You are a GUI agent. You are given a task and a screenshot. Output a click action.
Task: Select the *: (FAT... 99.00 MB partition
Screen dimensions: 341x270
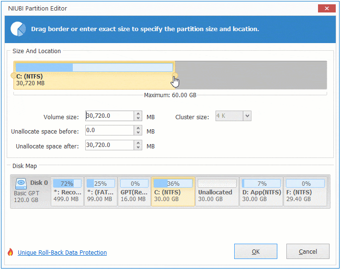101,191
